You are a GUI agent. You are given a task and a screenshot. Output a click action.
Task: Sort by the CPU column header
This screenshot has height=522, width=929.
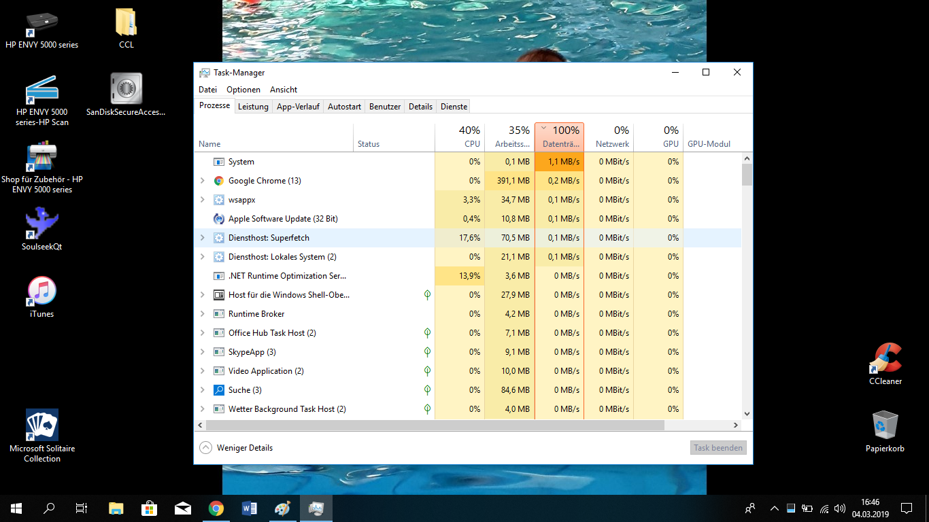[460, 137]
